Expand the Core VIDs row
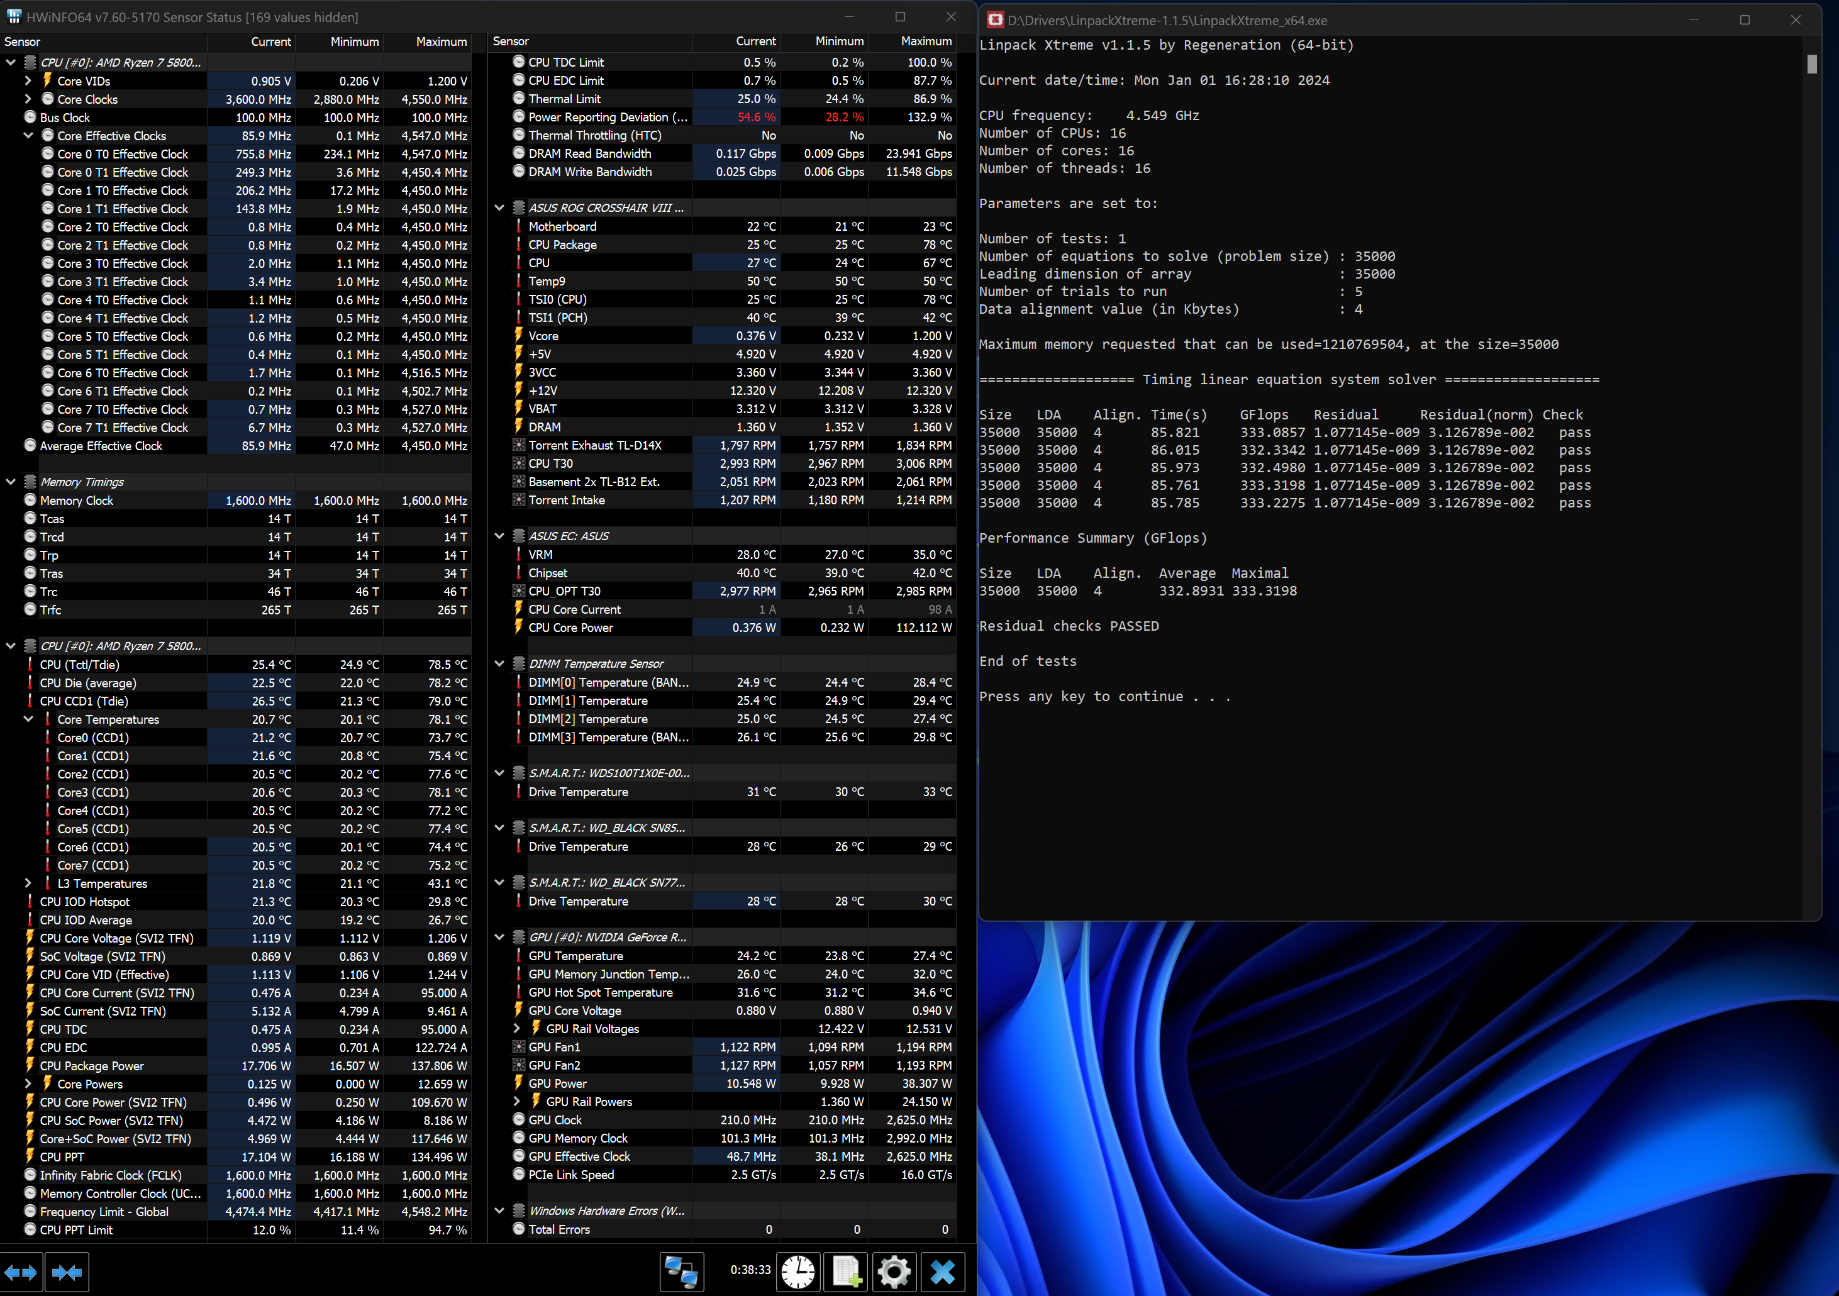Screen dimensions: 1839x1296 (x=28, y=81)
